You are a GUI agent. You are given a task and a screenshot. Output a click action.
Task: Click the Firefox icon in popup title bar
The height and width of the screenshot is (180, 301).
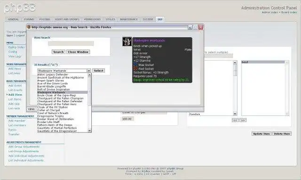[29, 27]
